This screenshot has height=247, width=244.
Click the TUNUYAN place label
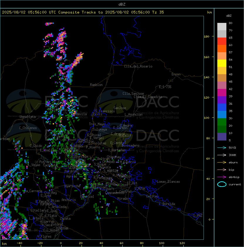pyautogui.click(x=62, y=229)
